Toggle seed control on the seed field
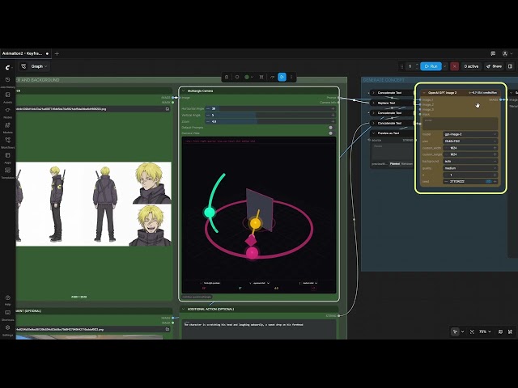Screen dimensions: 518x388 tap(489, 181)
